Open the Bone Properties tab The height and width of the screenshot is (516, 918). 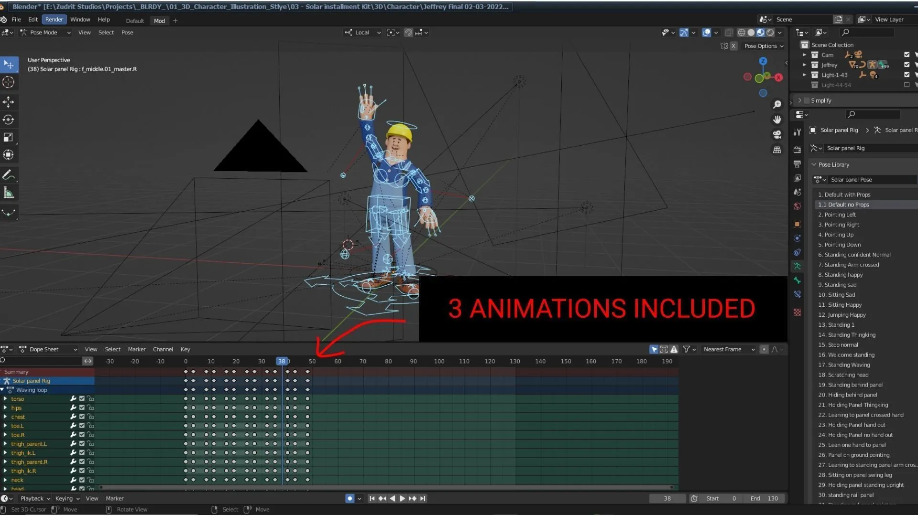coord(797,280)
